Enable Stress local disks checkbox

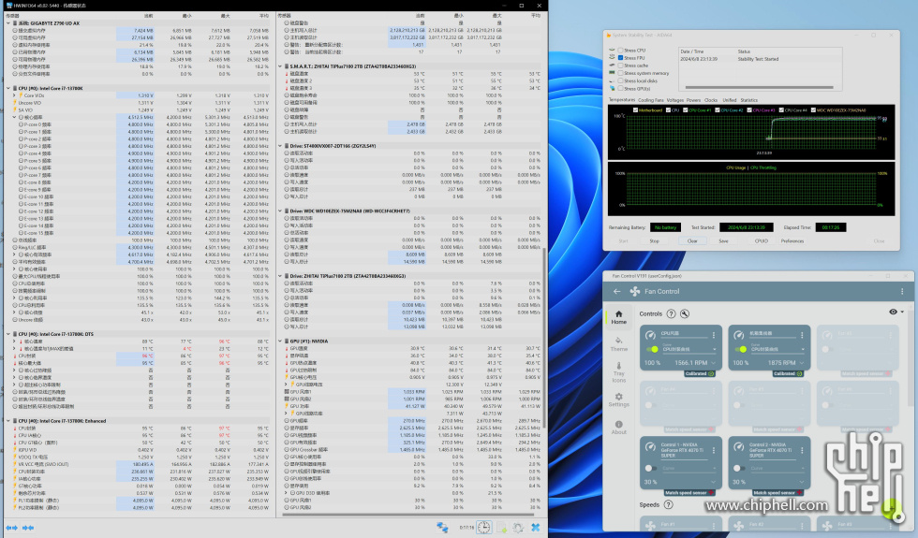[x=620, y=80]
